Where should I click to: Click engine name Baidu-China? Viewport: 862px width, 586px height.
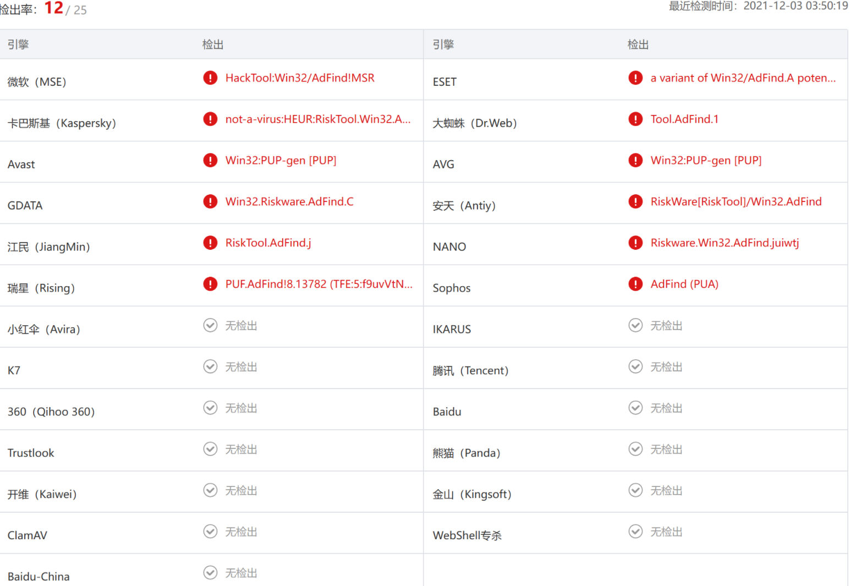point(39,577)
